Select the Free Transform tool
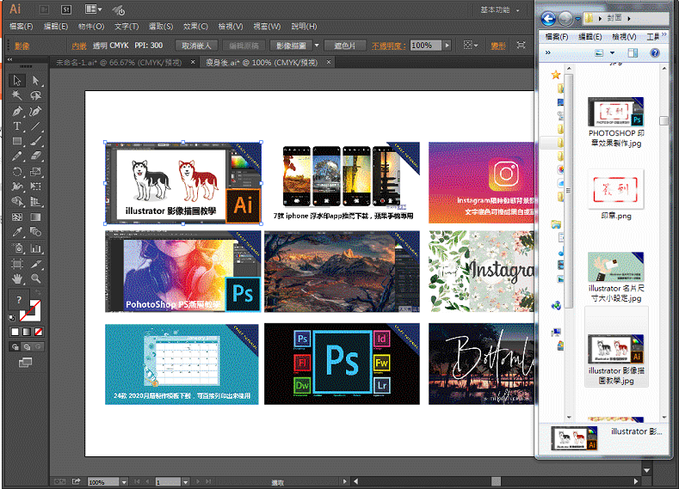 click(x=35, y=186)
